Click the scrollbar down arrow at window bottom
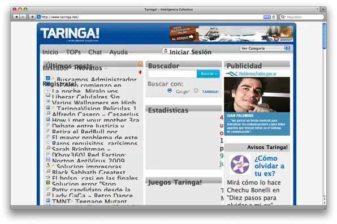Image resolution: width=337 pixels, height=224 pixels. [x=325, y=203]
